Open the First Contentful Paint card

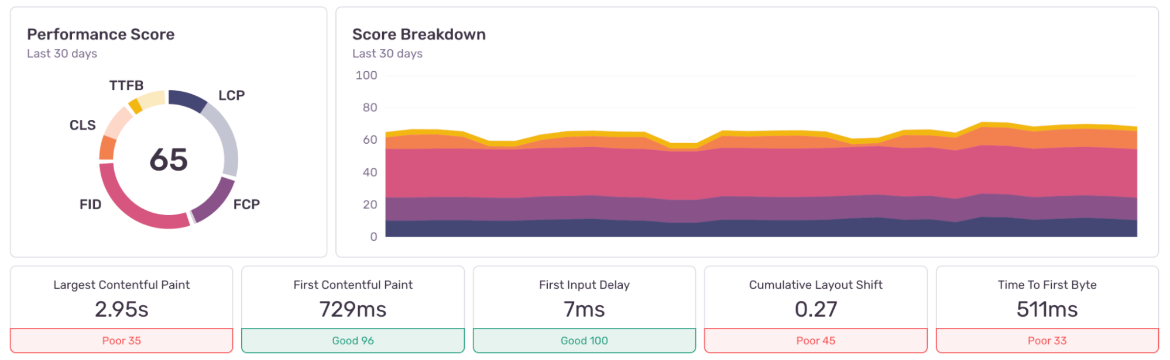point(353,298)
